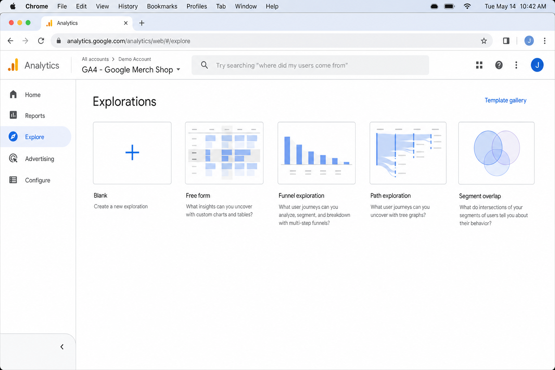Image resolution: width=555 pixels, height=370 pixels.
Task: Click the Blank title text
Action: (x=100, y=195)
